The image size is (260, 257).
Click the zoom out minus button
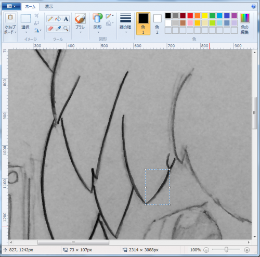coord(206,250)
